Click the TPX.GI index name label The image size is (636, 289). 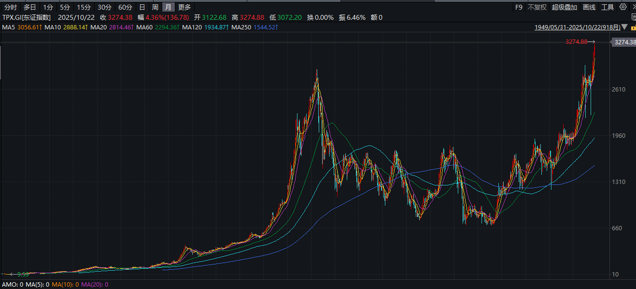tap(26, 17)
